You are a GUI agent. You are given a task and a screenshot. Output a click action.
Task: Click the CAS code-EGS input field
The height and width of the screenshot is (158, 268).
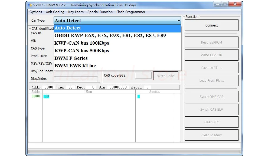click(x=143, y=75)
